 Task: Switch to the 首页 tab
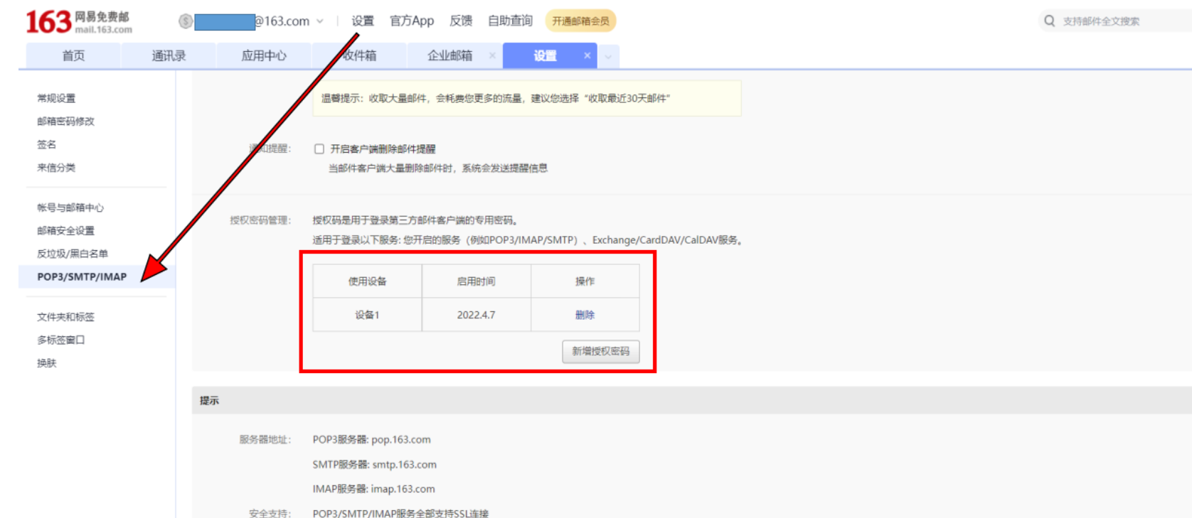73,55
